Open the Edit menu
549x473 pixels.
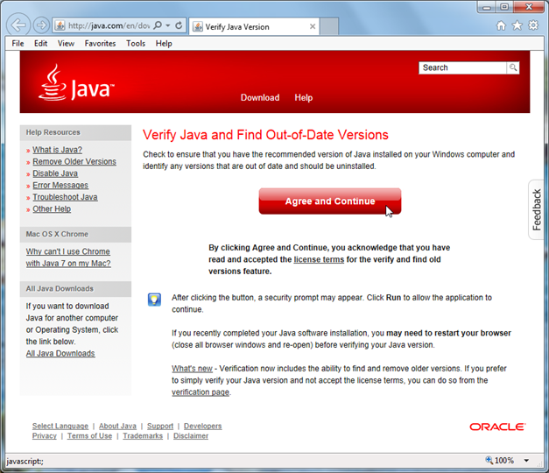[x=40, y=44]
